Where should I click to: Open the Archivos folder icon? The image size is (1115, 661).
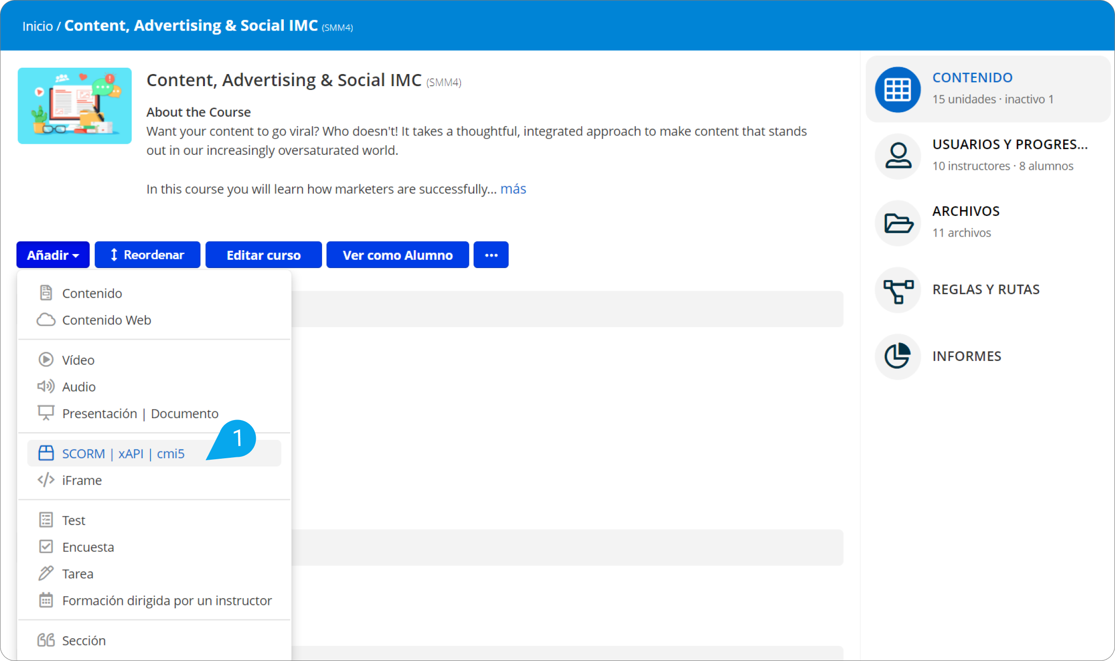tap(898, 223)
